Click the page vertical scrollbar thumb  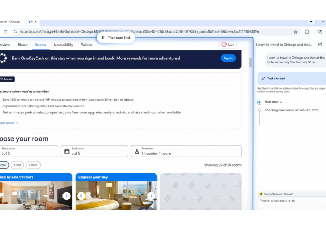(250, 62)
